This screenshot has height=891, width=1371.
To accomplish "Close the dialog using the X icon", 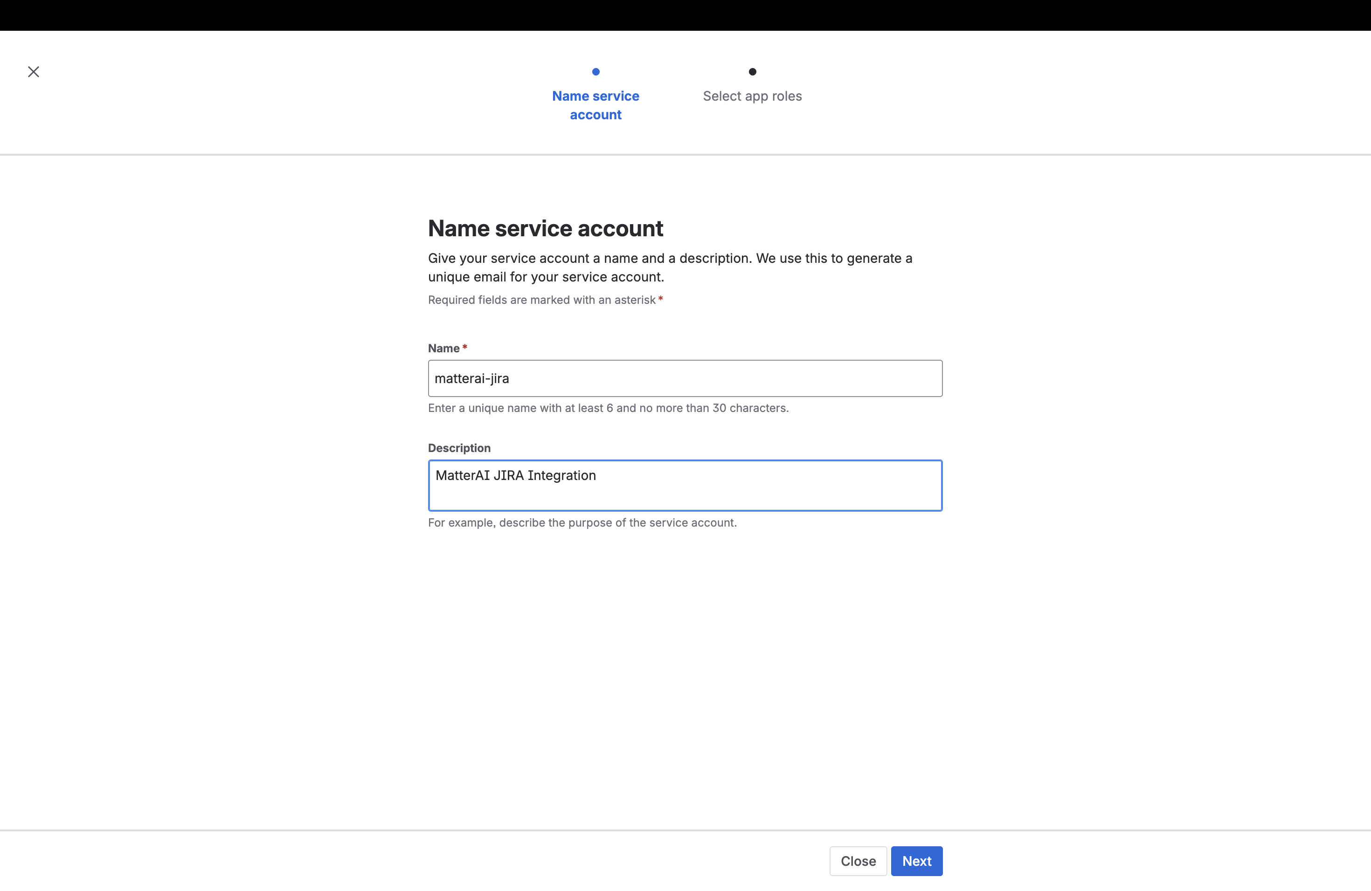I will [x=34, y=71].
